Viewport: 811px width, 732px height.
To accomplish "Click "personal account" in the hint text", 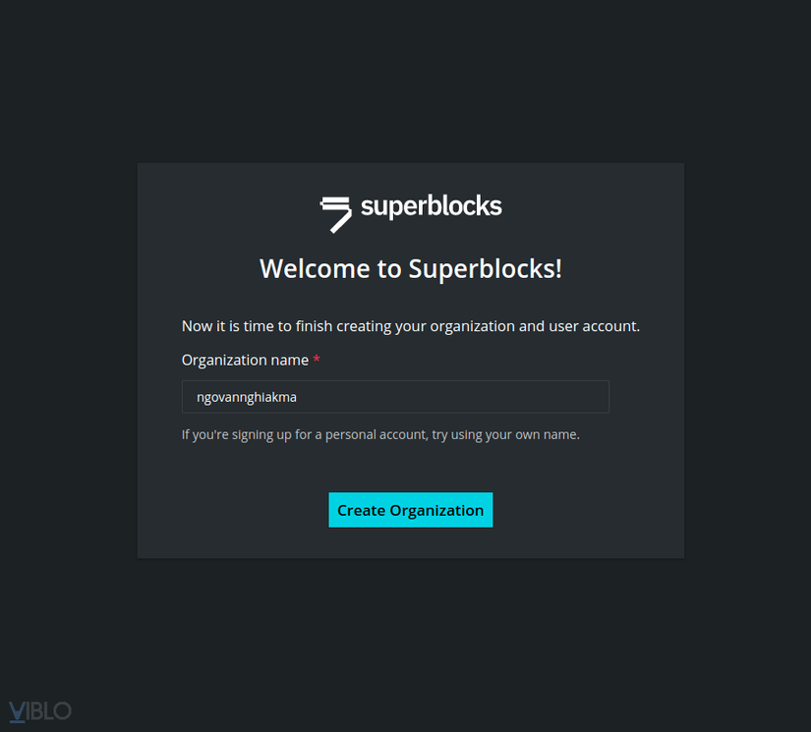I will point(375,434).
